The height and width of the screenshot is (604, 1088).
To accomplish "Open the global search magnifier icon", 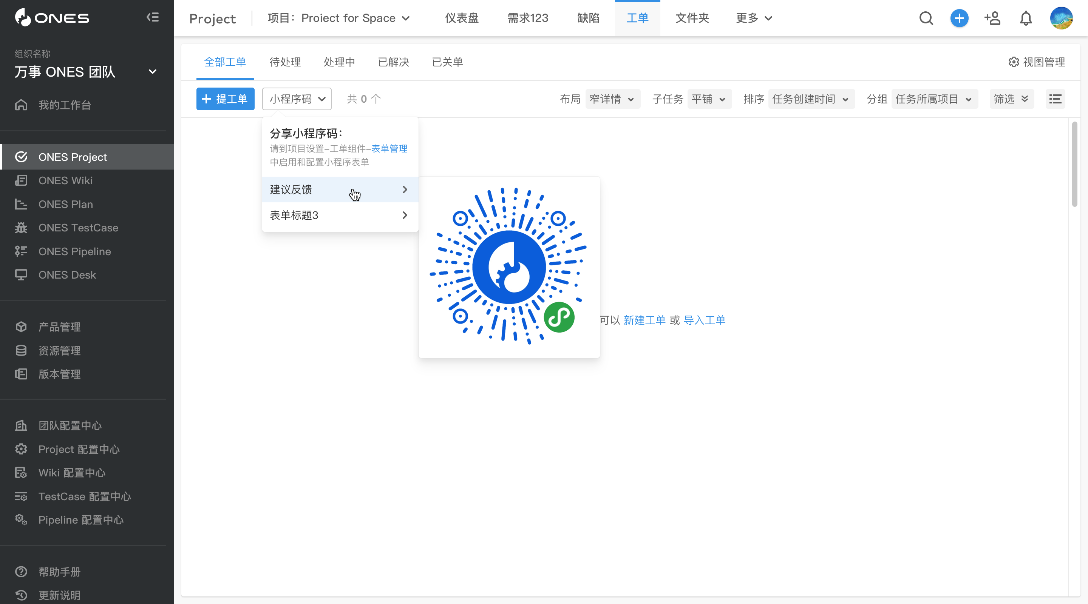I will coord(926,18).
